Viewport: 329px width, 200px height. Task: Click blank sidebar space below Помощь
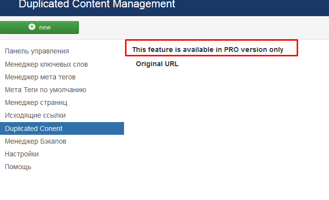pos(62,186)
